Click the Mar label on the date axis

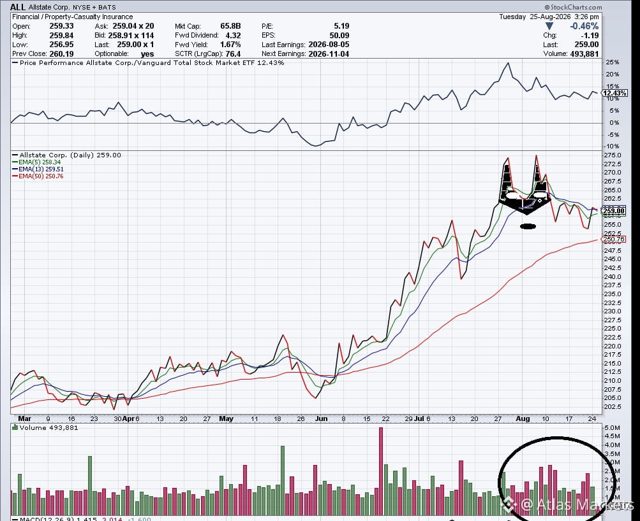point(24,418)
